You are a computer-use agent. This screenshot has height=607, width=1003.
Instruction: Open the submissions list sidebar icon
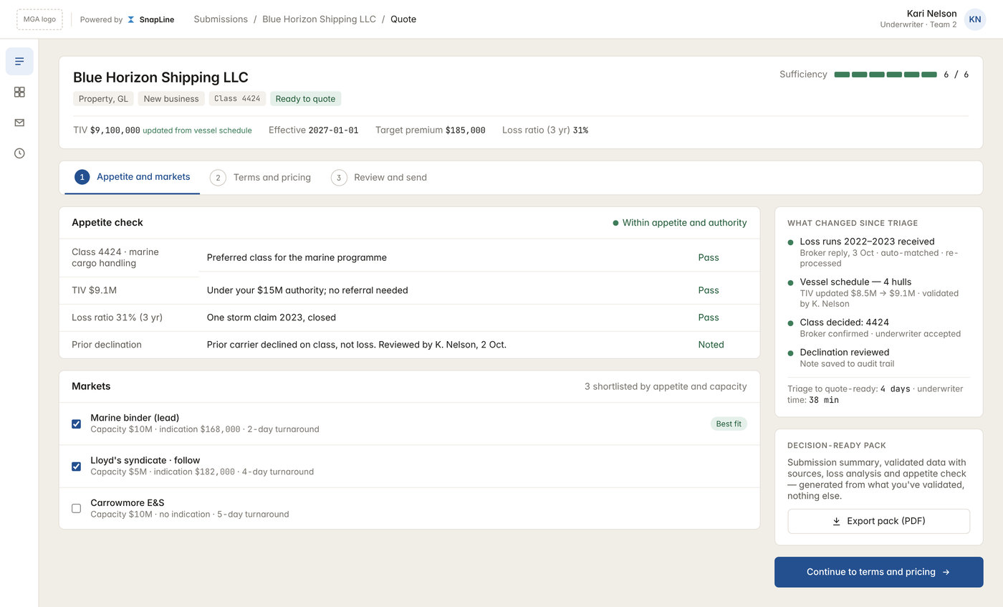pos(19,62)
